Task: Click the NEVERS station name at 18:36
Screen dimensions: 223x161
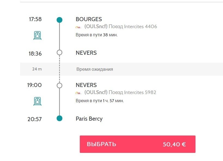Action: coord(86,53)
